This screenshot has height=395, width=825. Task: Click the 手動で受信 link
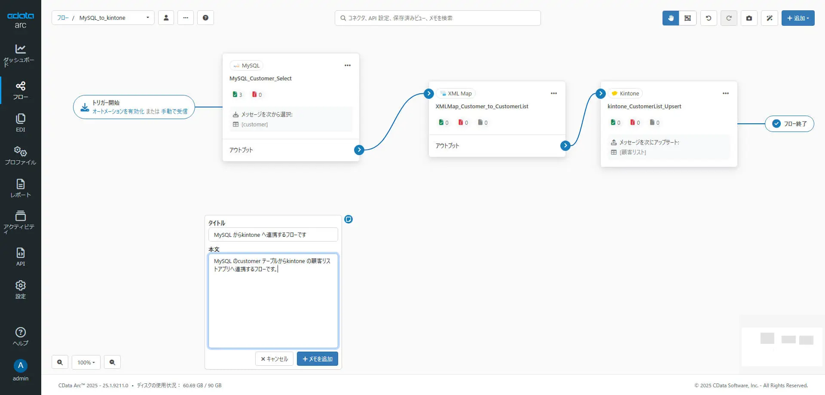[x=174, y=111]
